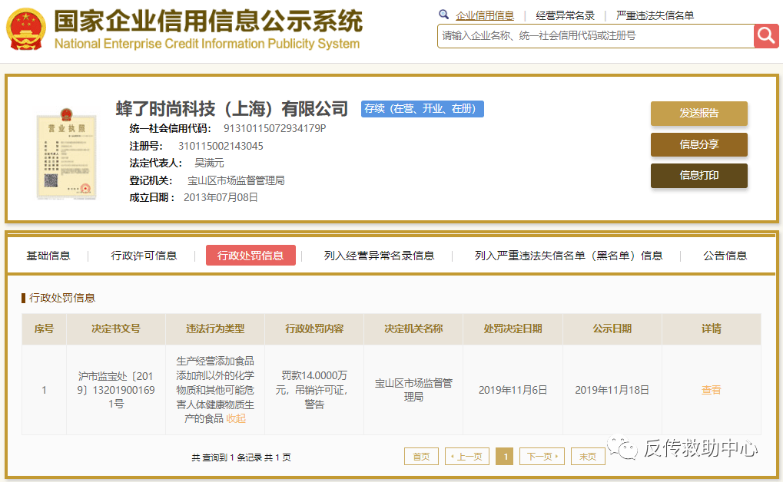This screenshot has height=482, width=783.
Task: Click the 决定书文号 column header
Action: pos(116,328)
